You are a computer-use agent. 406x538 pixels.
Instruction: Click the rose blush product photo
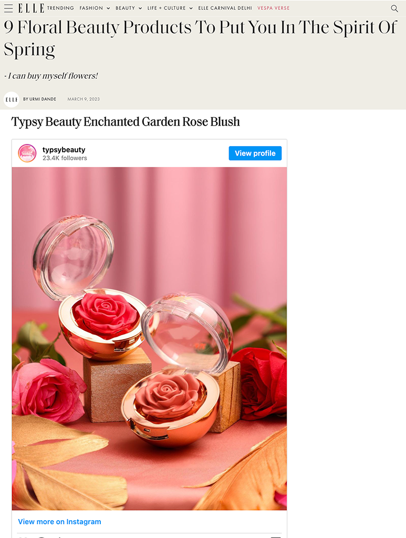pyautogui.click(x=149, y=338)
